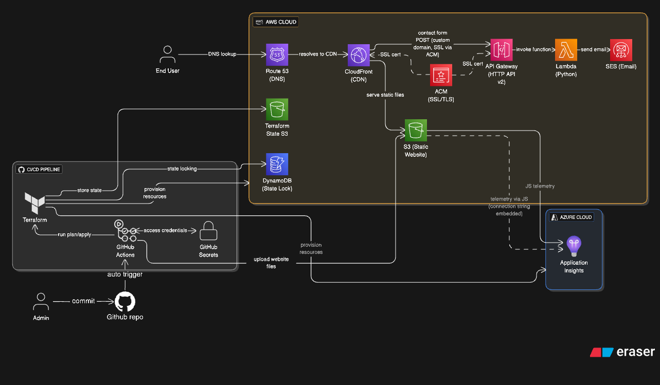Click the 'invoke function' arrow label
The width and height of the screenshot is (660, 385).
[534, 49]
